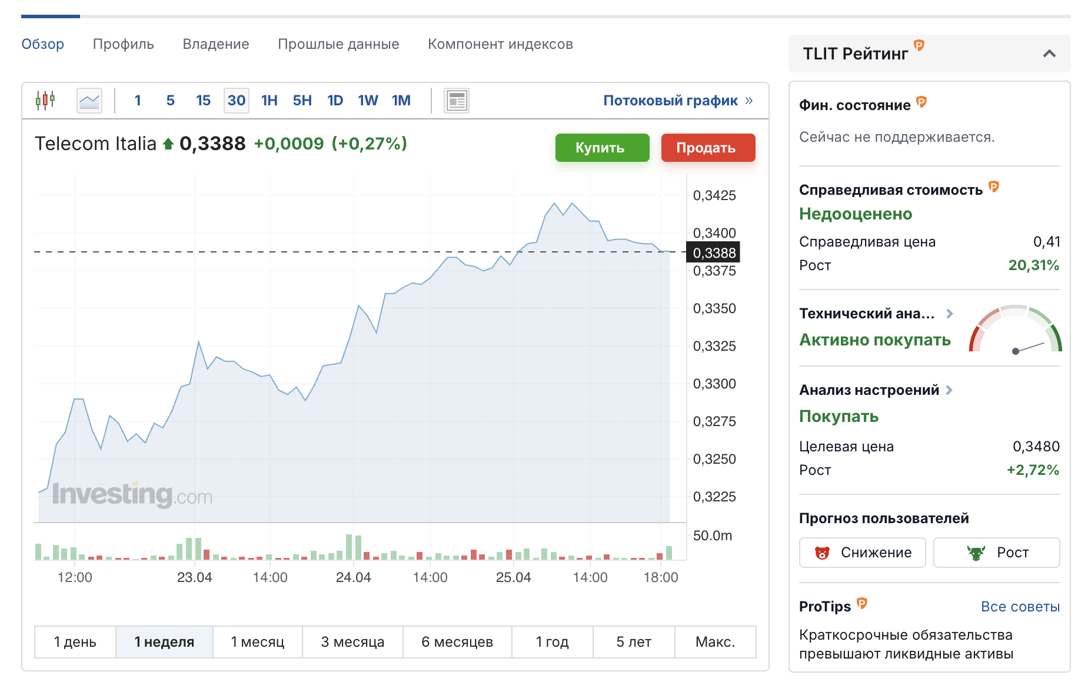The height and width of the screenshot is (685, 1078).
Task: Set chart interval to 5 minutes
Action: tap(171, 101)
